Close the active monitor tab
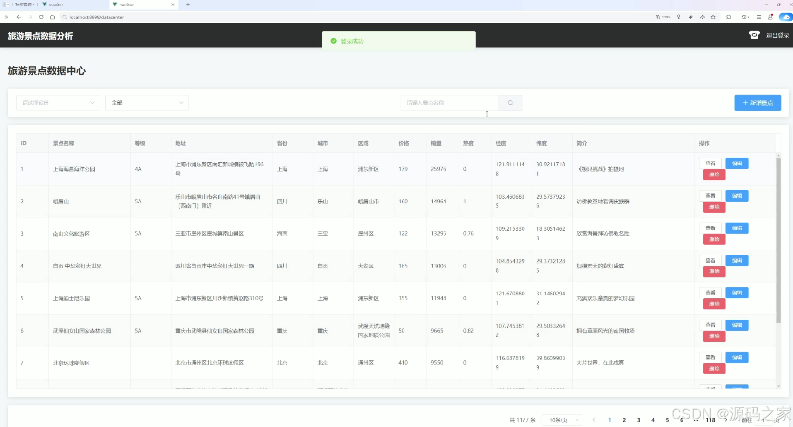 tap(173, 5)
